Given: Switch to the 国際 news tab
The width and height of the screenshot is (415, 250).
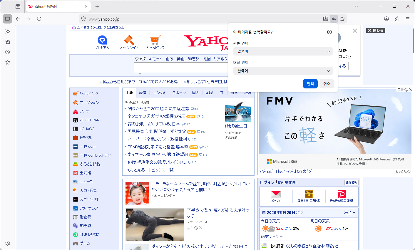Looking at the screenshot, I should [x=209, y=93].
